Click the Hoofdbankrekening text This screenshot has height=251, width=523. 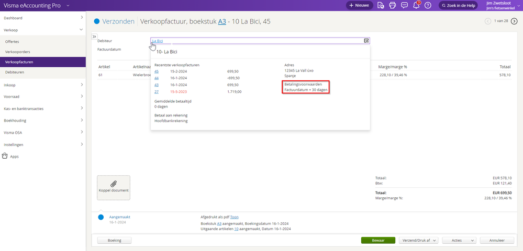(171, 121)
